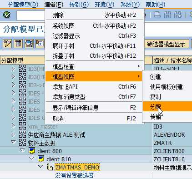Choose 系统视图 menu entry
This screenshot has height=179, width=192.
94,26
